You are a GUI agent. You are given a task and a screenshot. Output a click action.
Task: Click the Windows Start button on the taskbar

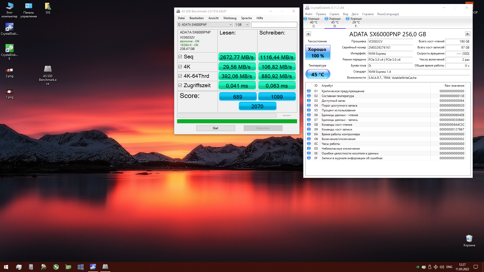pos(6,267)
